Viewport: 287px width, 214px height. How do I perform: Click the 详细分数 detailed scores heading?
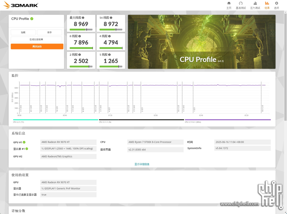(18, 211)
